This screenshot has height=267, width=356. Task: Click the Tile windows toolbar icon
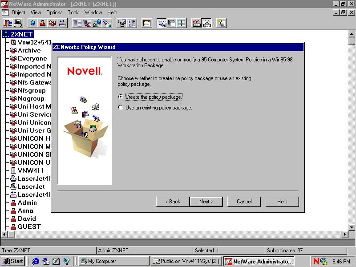(x=182, y=23)
